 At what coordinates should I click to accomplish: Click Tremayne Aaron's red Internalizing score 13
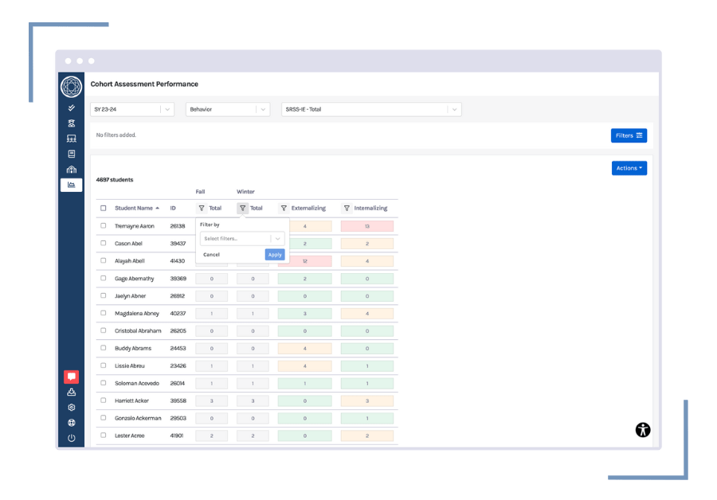point(367,226)
